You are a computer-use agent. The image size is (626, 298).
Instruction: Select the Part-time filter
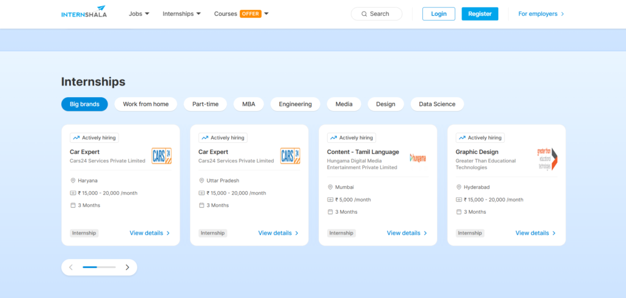point(205,104)
